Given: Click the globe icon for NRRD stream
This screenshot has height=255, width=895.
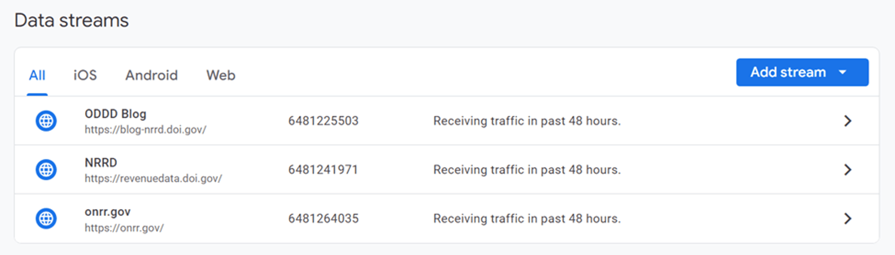Looking at the screenshot, I should coord(46,169).
